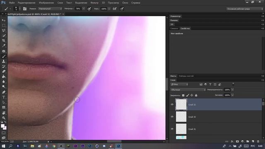Select the Zoom tool in the toolbox
Image resolution: width=265 pixels, height=149 pixels.
coord(4,118)
